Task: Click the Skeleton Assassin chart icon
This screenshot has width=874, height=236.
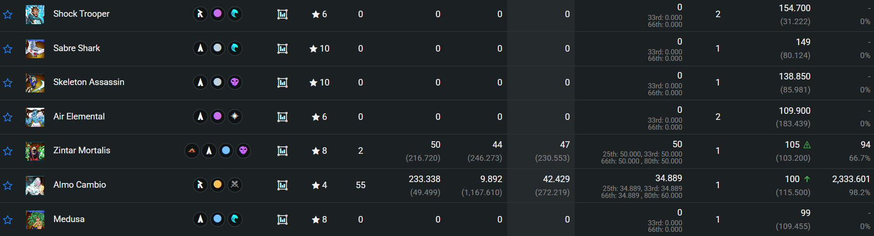Action: (282, 82)
